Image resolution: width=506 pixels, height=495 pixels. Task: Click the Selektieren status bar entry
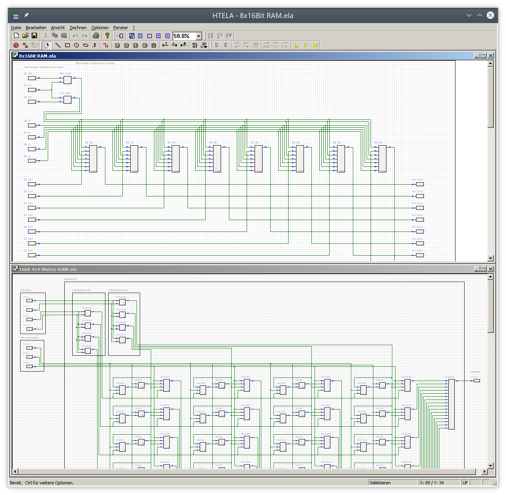393,483
